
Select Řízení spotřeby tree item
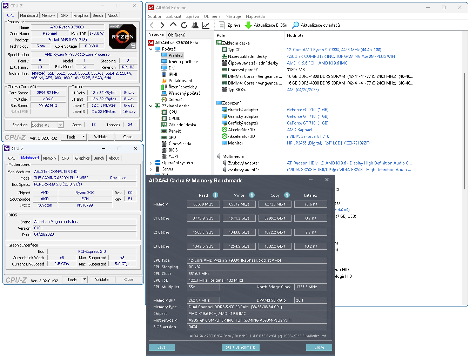[x=179, y=87]
